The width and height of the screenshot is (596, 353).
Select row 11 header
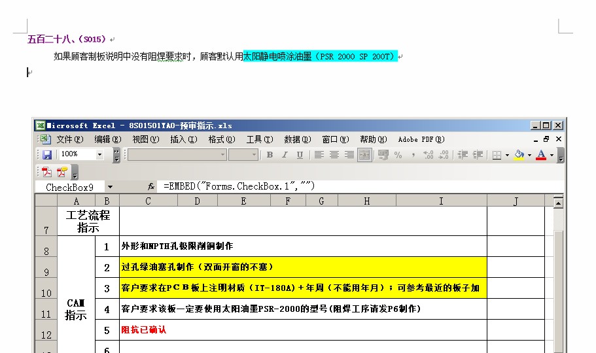coord(46,309)
